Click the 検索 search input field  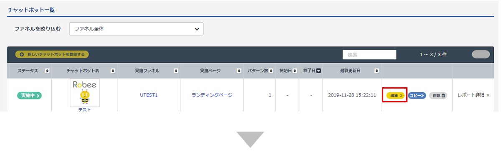[x=369, y=55]
